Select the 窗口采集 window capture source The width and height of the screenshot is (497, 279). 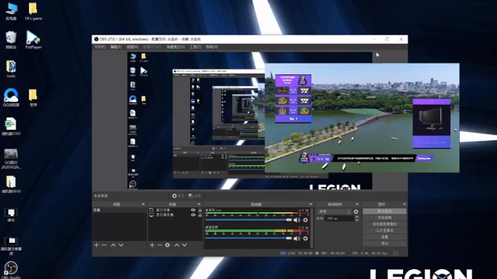click(x=164, y=210)
